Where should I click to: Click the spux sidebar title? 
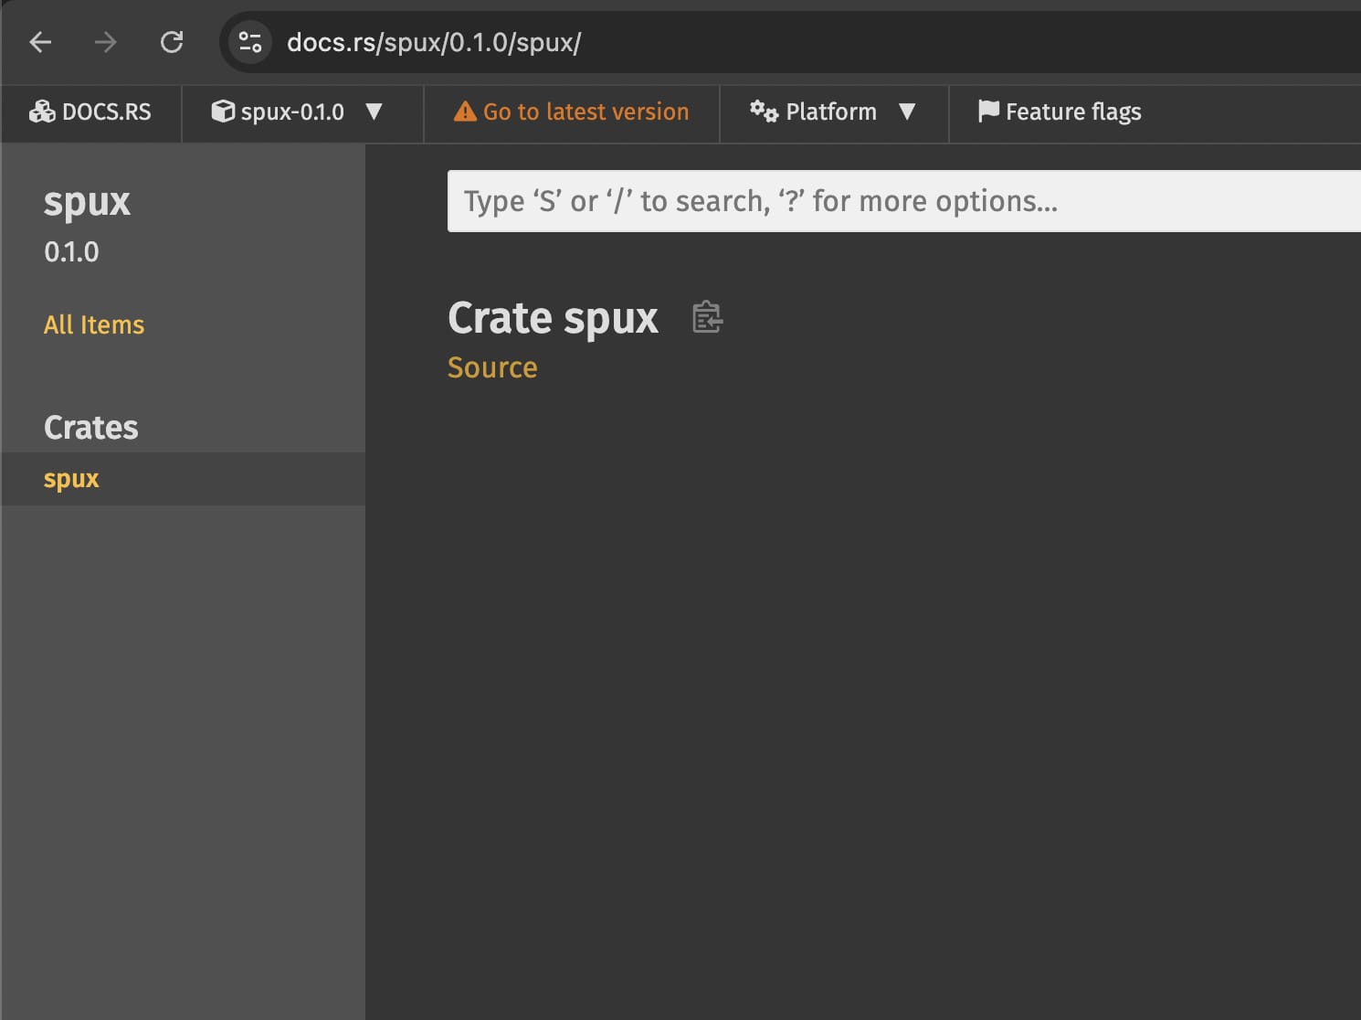(x=87, y=203)
